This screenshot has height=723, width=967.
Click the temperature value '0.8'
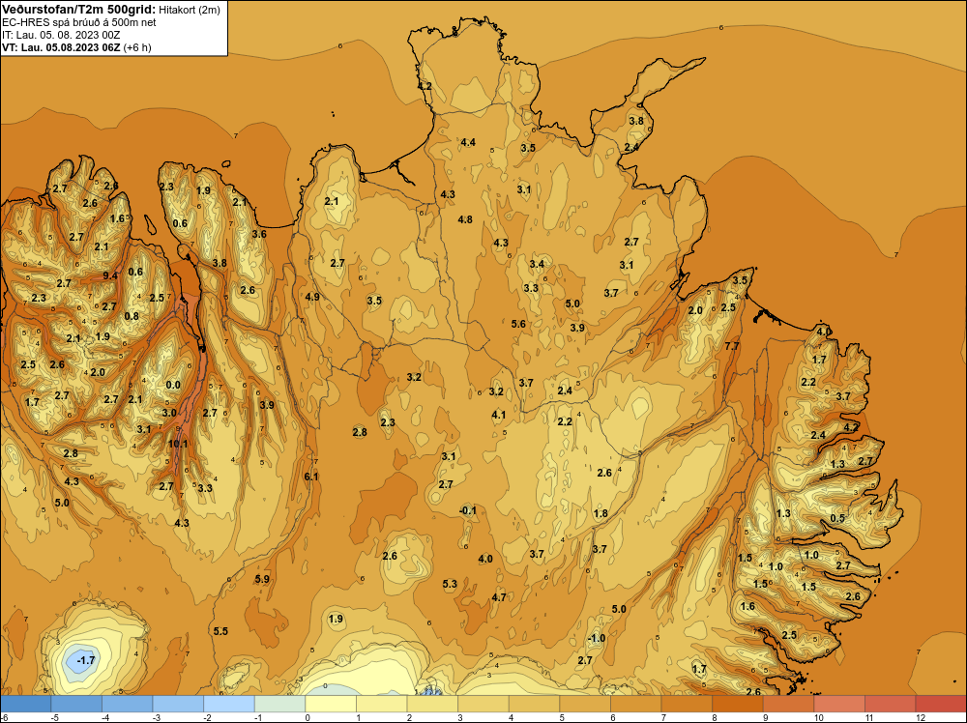pyautogui.click(x=132, y=316)
